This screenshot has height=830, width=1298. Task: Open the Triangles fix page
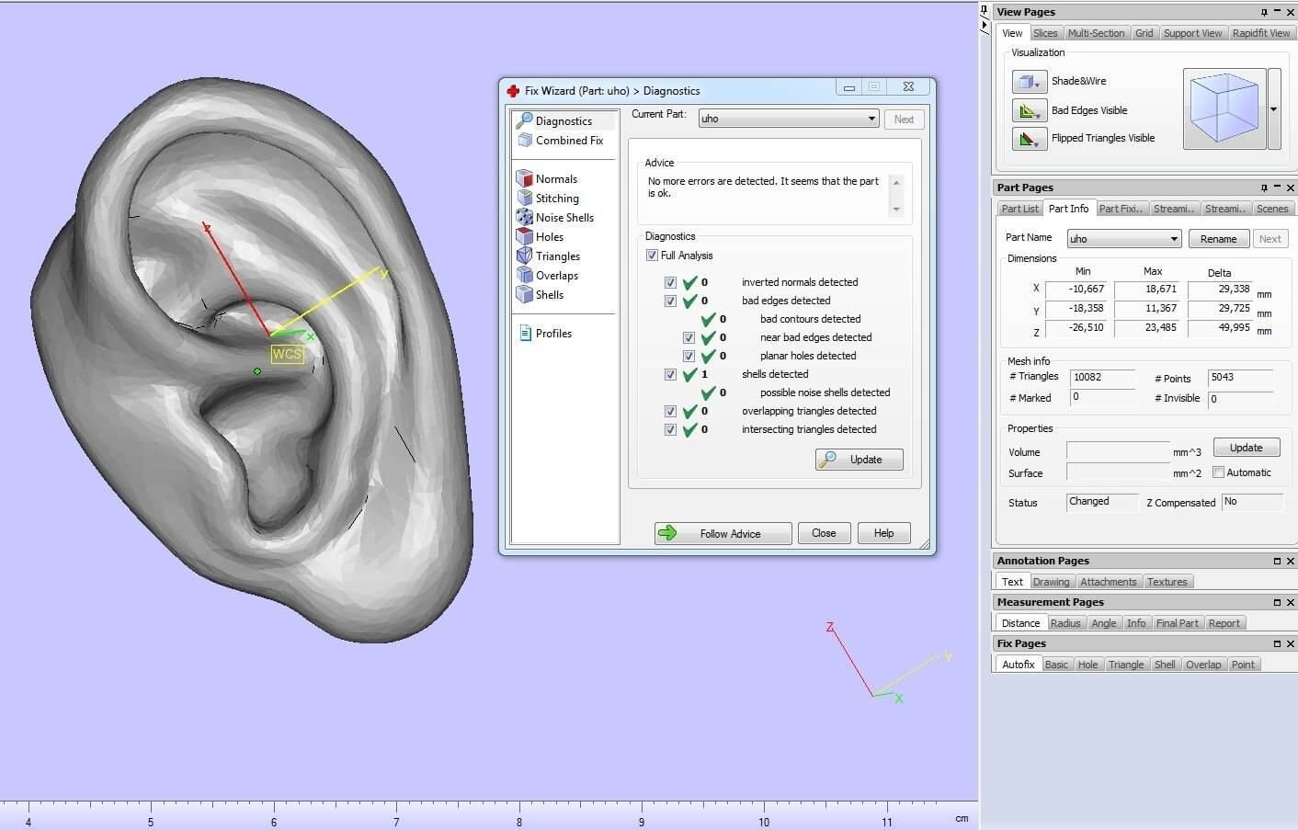pos(525,256)
